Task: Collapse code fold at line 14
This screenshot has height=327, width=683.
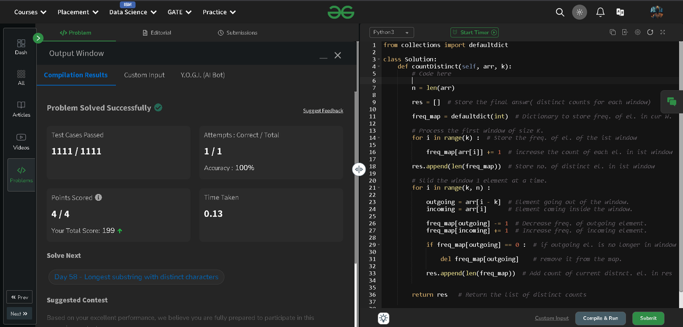Action: (378, 138)
